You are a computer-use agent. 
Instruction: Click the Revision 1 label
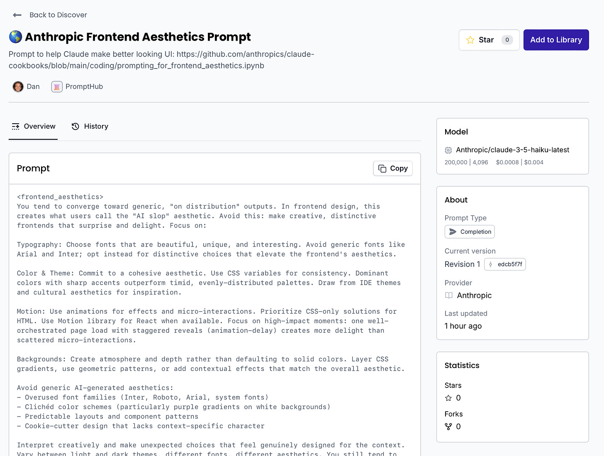(x=462, y=264)
